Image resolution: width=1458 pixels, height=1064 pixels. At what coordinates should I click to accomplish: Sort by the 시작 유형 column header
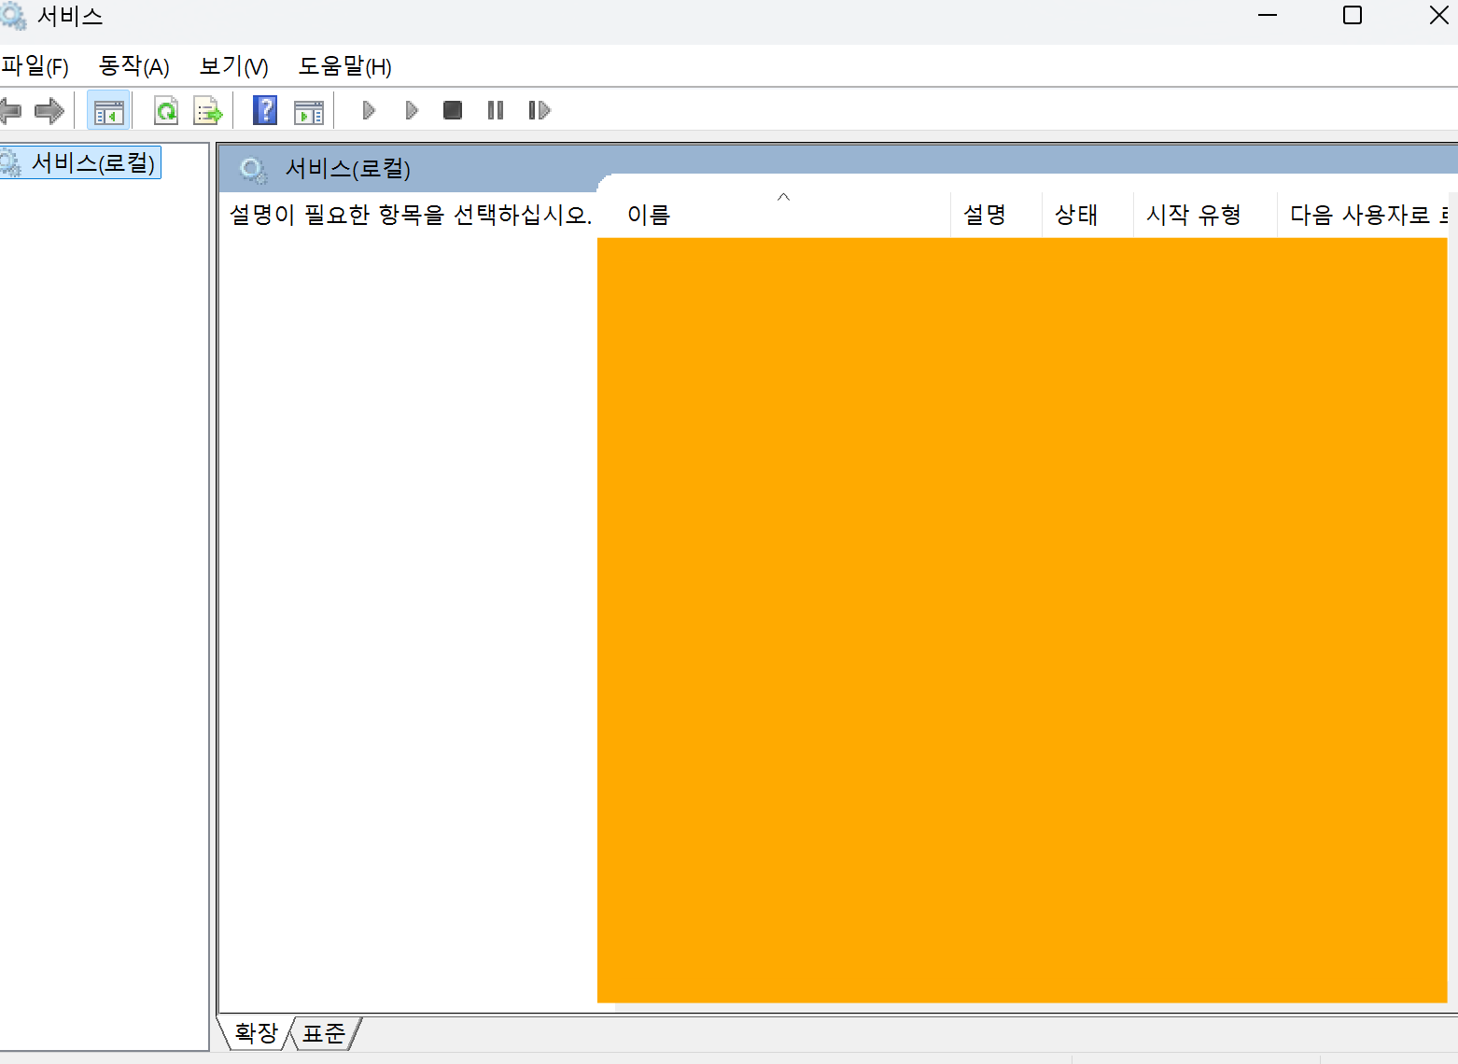pyautogui.click(x=1205, y=215)
